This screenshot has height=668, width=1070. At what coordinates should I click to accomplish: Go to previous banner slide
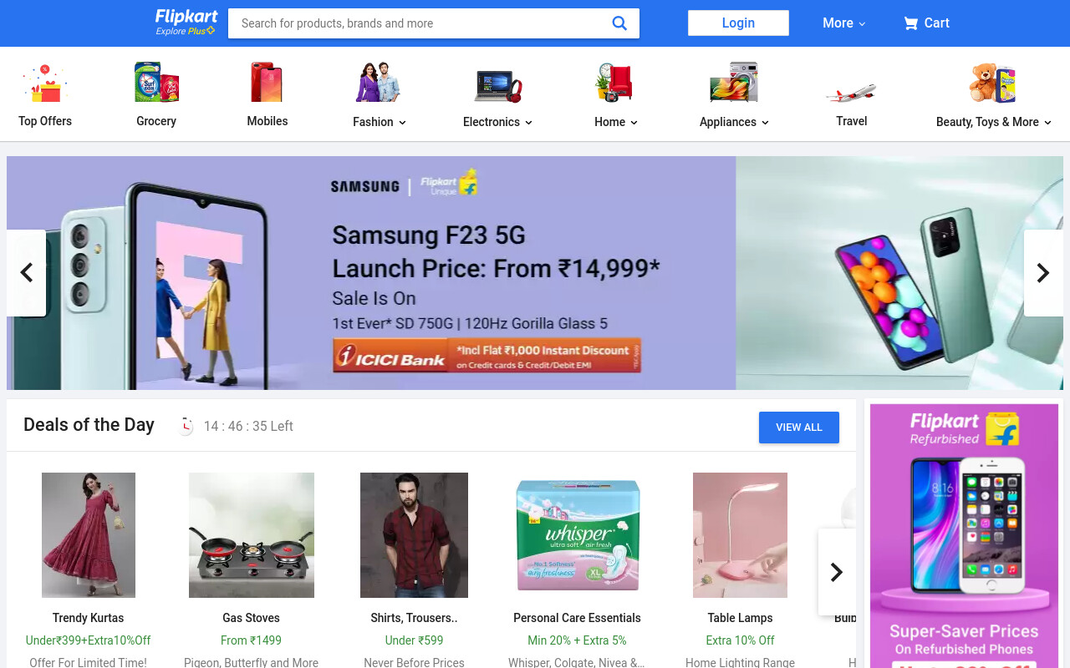point(27,273)
